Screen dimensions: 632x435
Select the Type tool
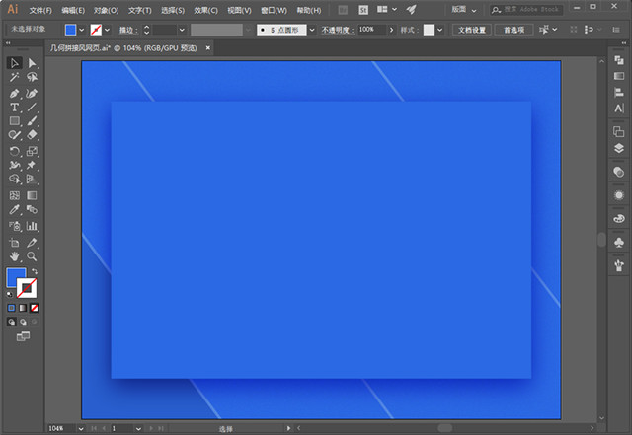tap(15, 107)
